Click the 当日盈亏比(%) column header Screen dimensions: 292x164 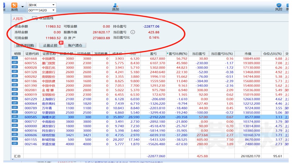222,54
